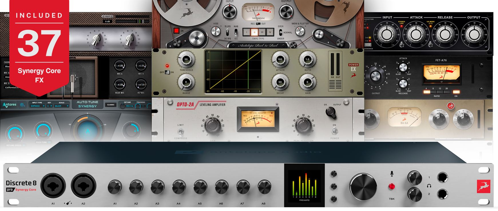
Task: Click the Power EX Range knob
Action: [x=186, y=82]
